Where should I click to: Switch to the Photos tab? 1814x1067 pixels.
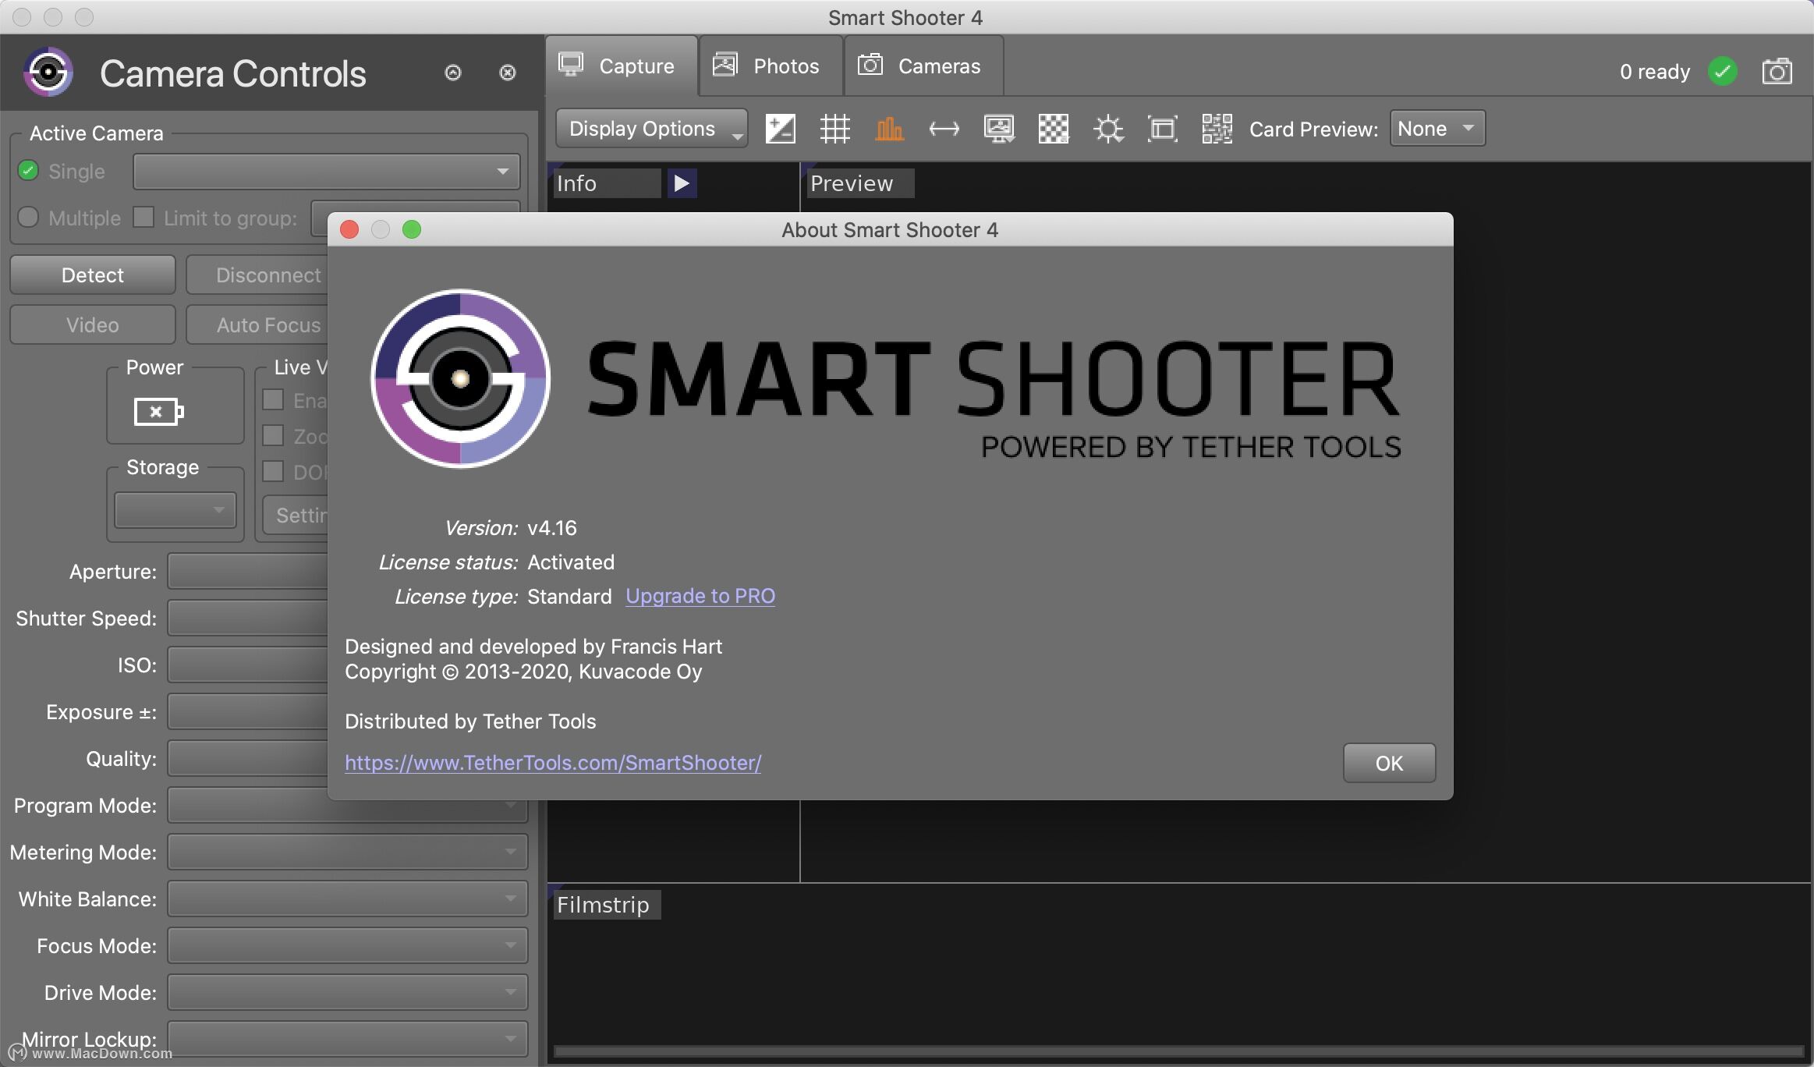tap(771, 66)
